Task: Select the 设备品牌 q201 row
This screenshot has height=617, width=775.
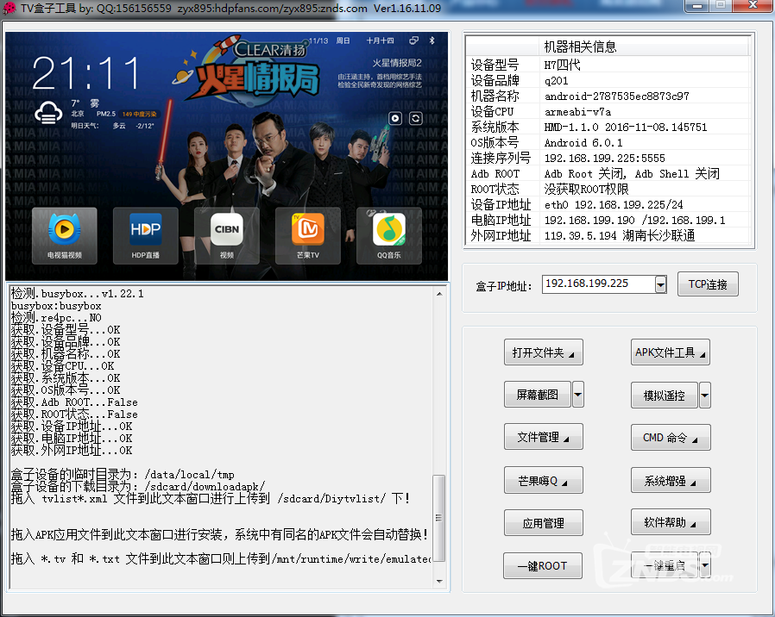Action: 609,80
